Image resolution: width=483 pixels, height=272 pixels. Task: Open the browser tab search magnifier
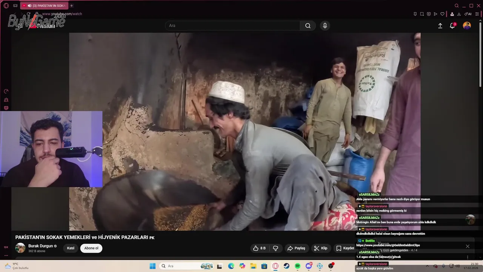457,6
